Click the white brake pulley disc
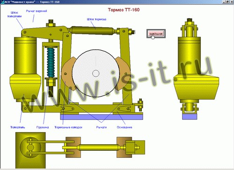234x170 pixels. tap(96, 74)
